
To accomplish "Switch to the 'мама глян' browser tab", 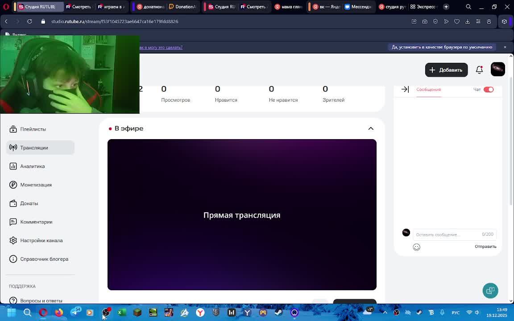I will click(x=288, y=7).
